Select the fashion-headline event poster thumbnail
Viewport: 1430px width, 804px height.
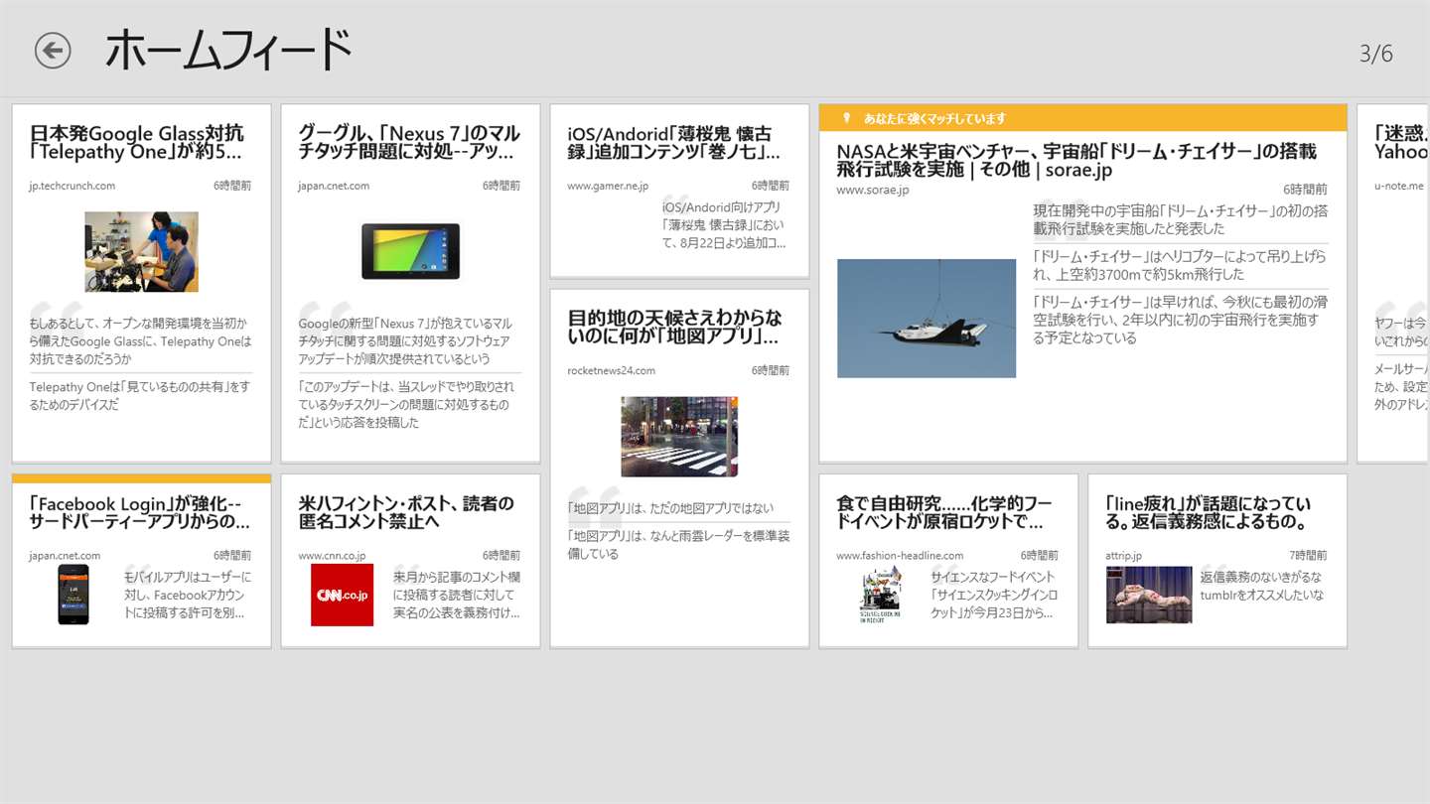[x=880, y=595]
